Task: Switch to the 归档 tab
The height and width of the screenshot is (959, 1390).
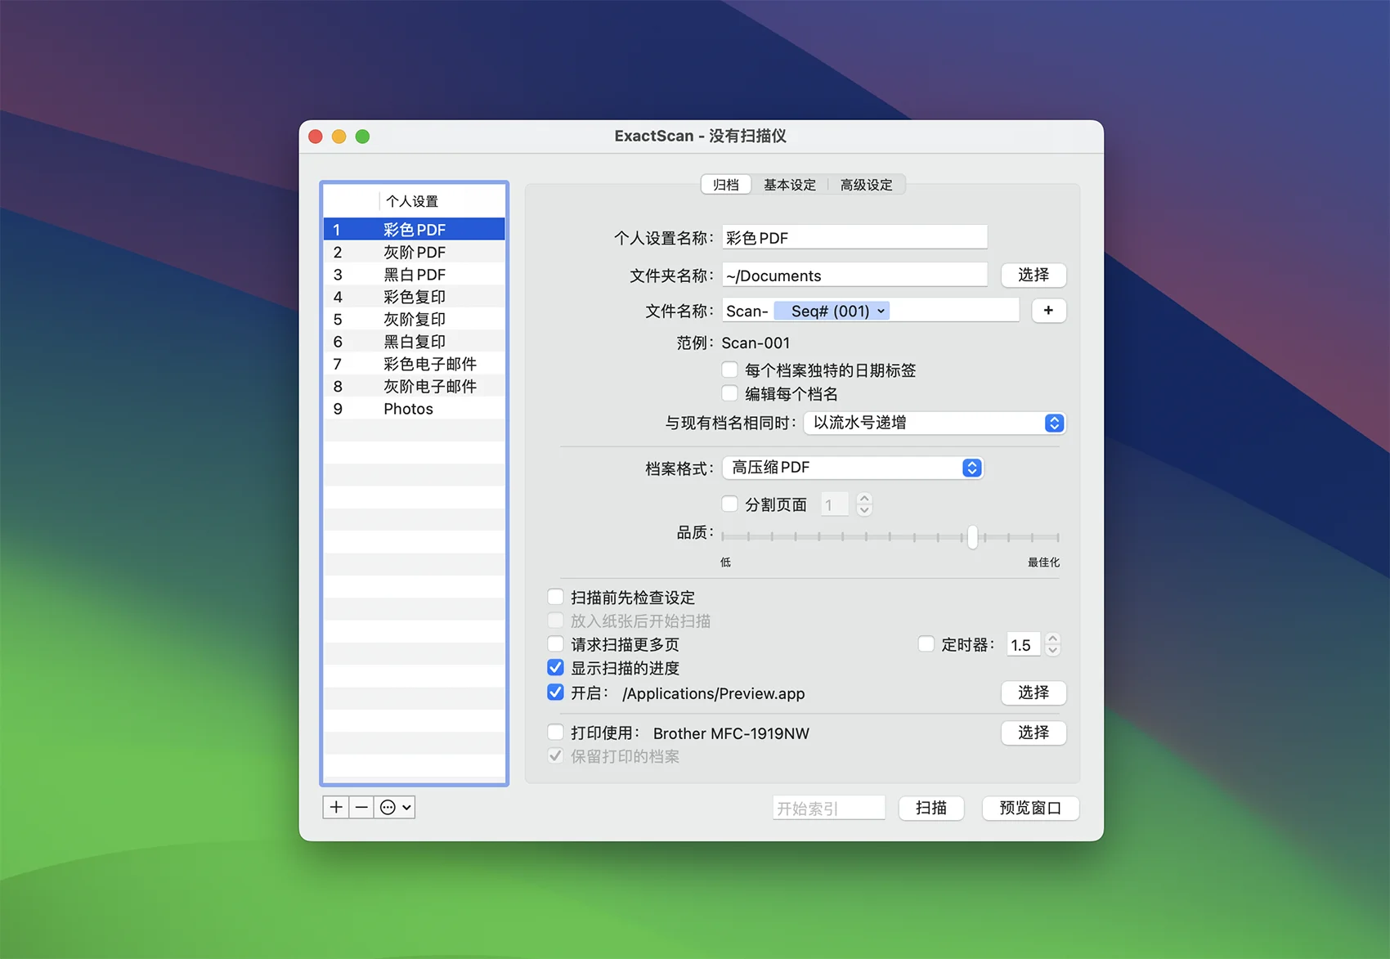Action: click(726, 185)
